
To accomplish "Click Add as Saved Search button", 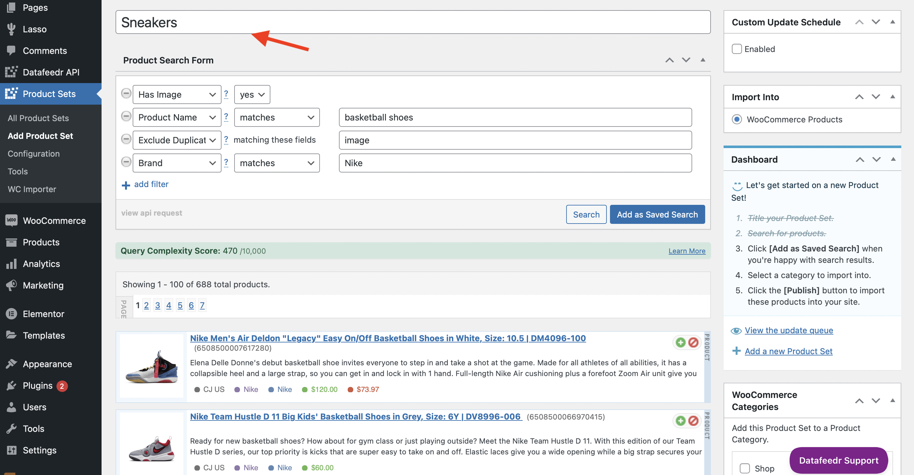I will [657, 214].
